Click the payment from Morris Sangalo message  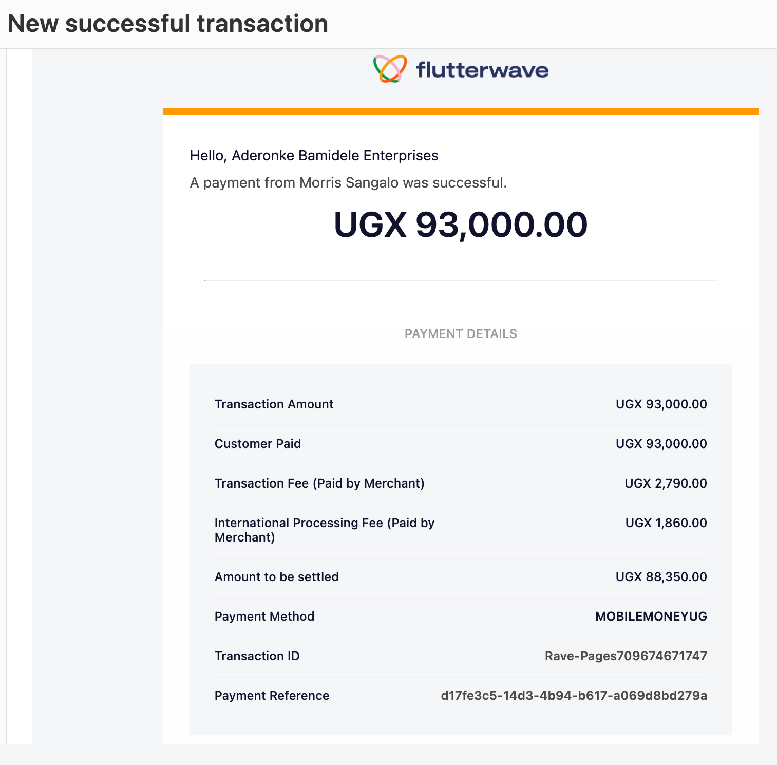tap(348, 182)
